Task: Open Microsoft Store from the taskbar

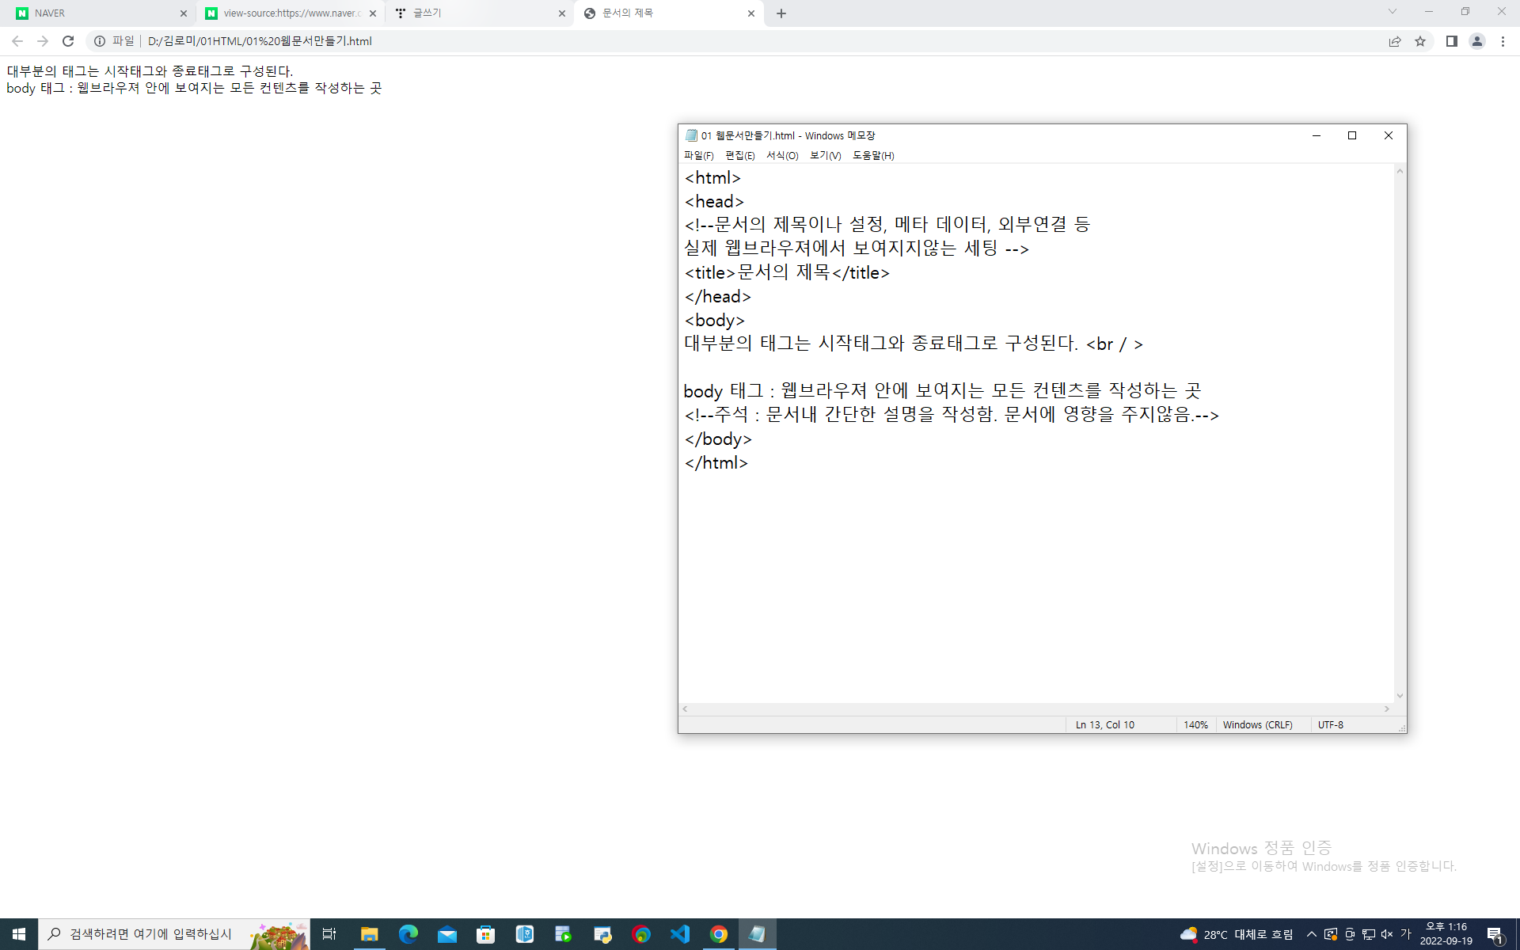Action: 486,934
